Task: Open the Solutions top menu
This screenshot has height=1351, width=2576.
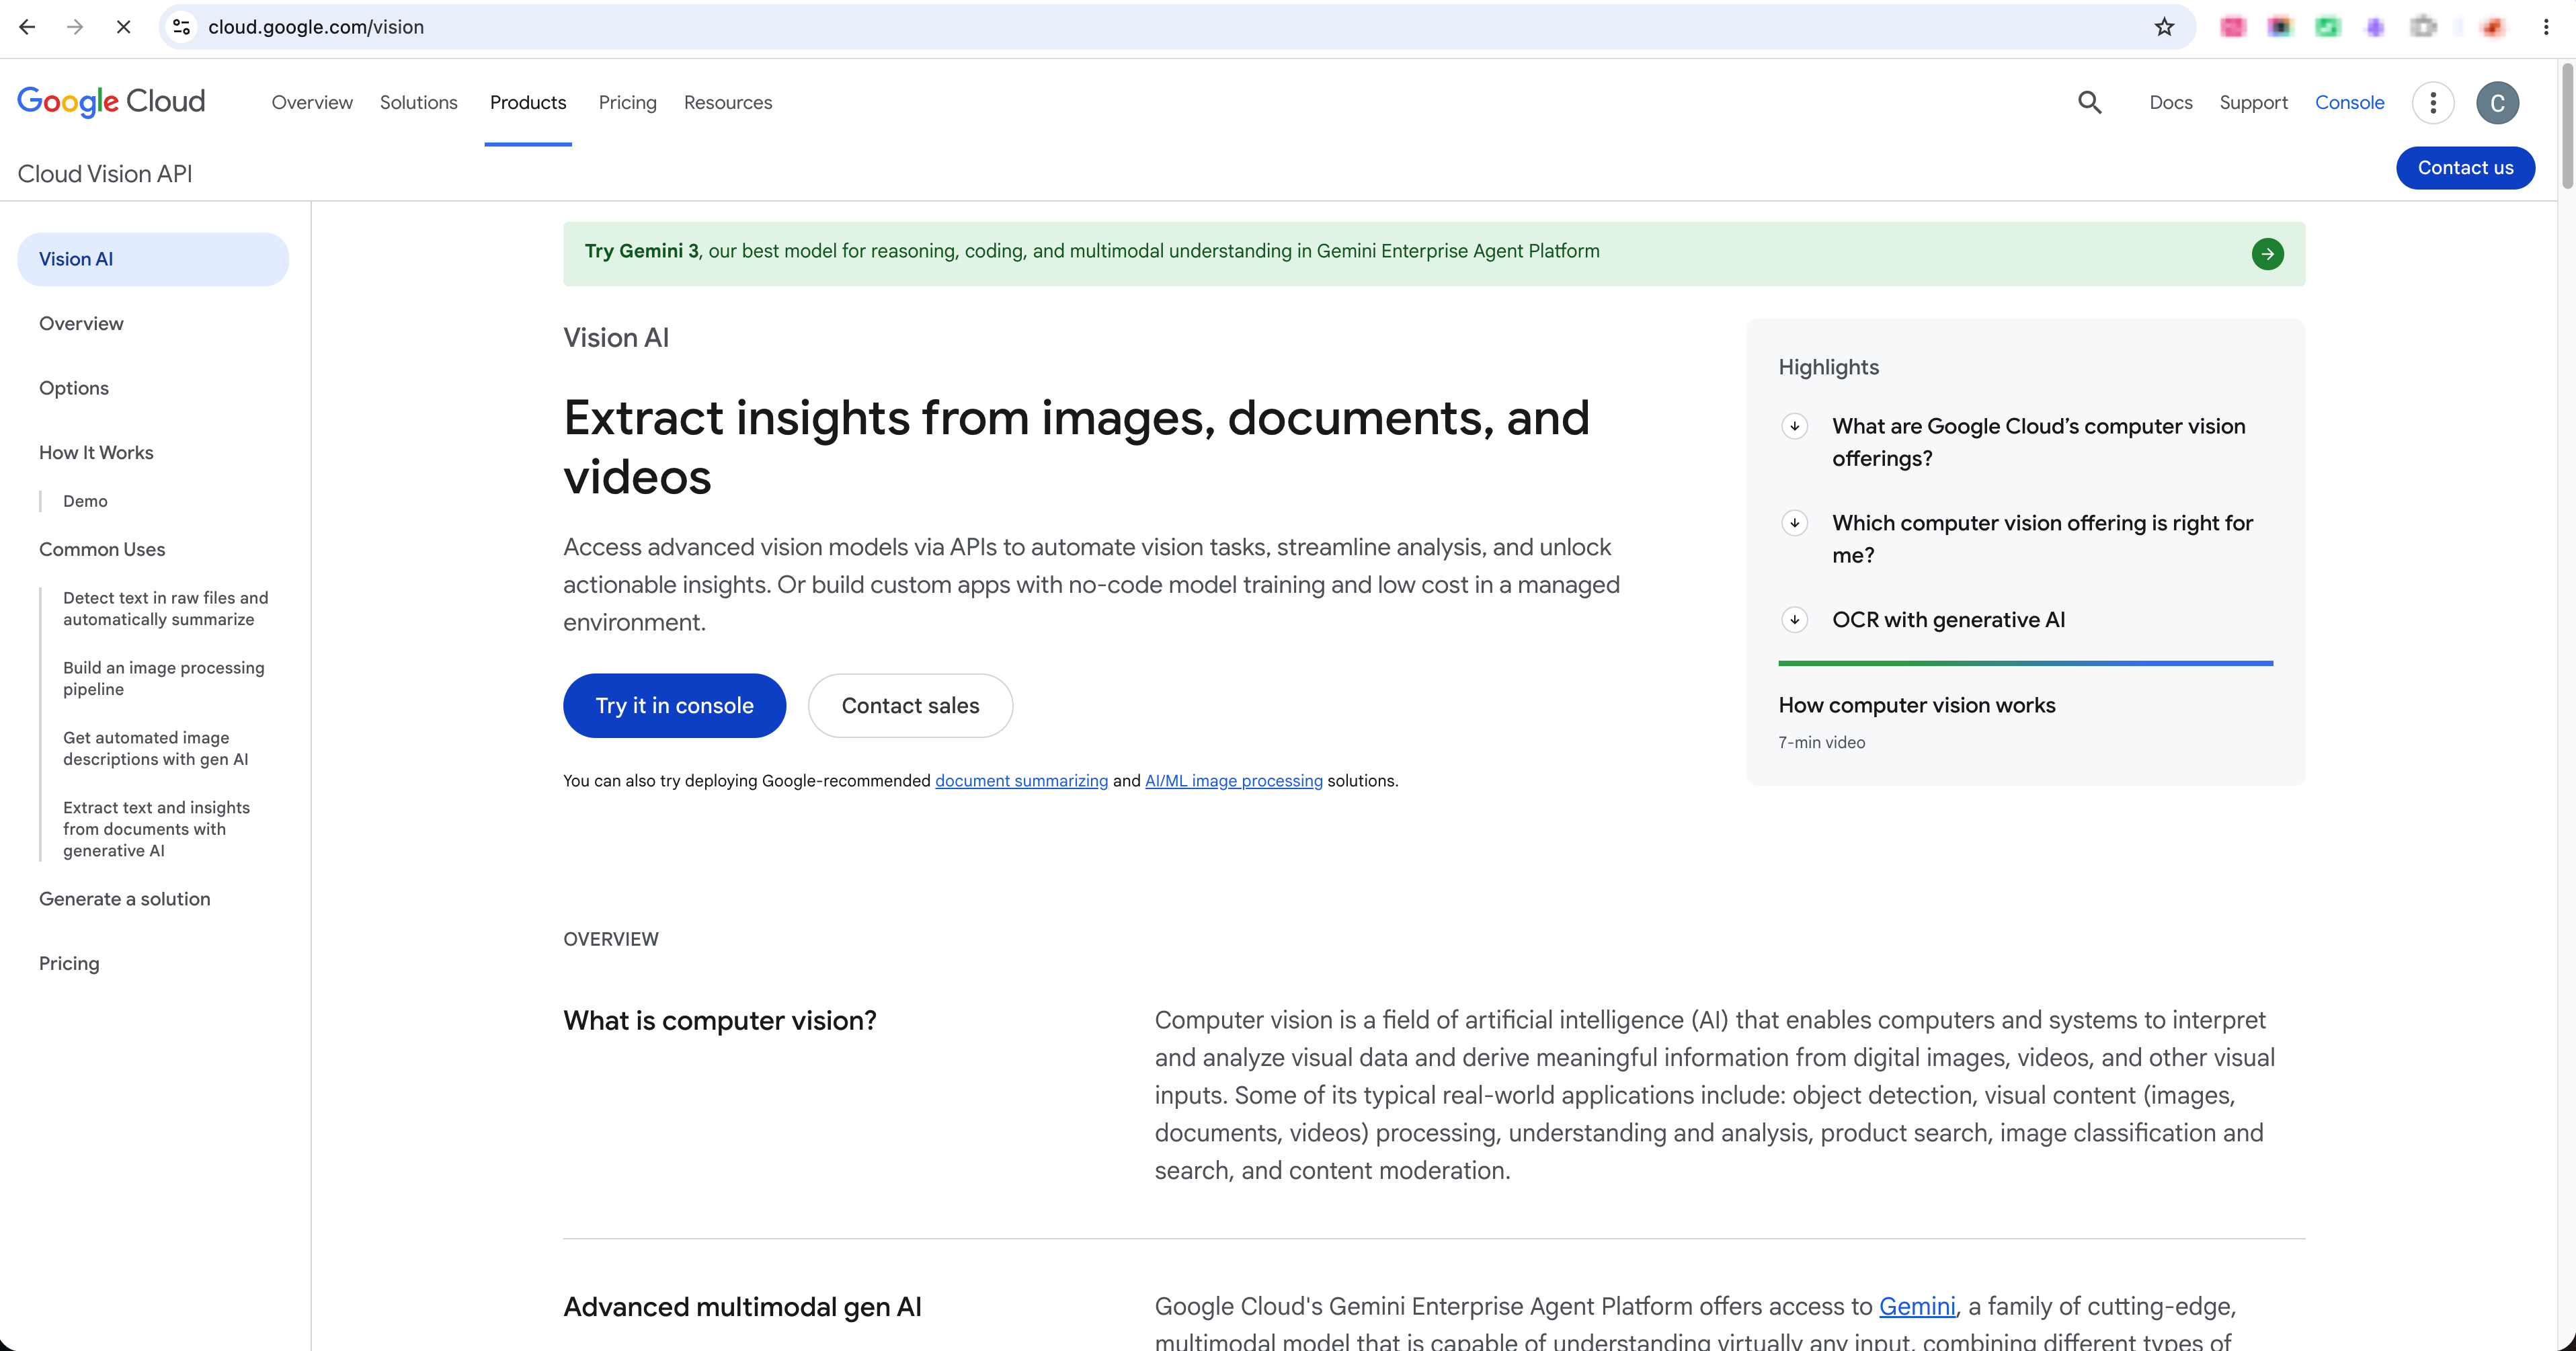Action: pyautogui.click(x=418, y=102)
